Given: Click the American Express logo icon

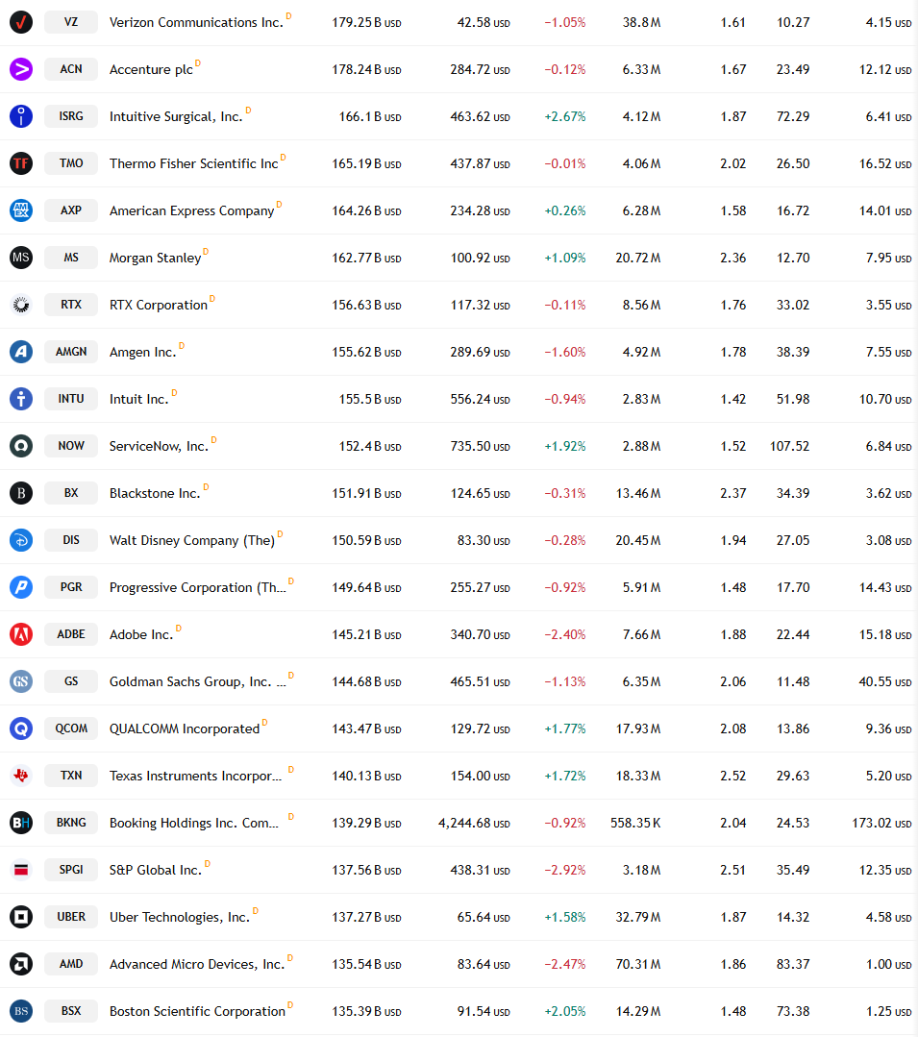Looking at the screenshot, I should point(21,210).
